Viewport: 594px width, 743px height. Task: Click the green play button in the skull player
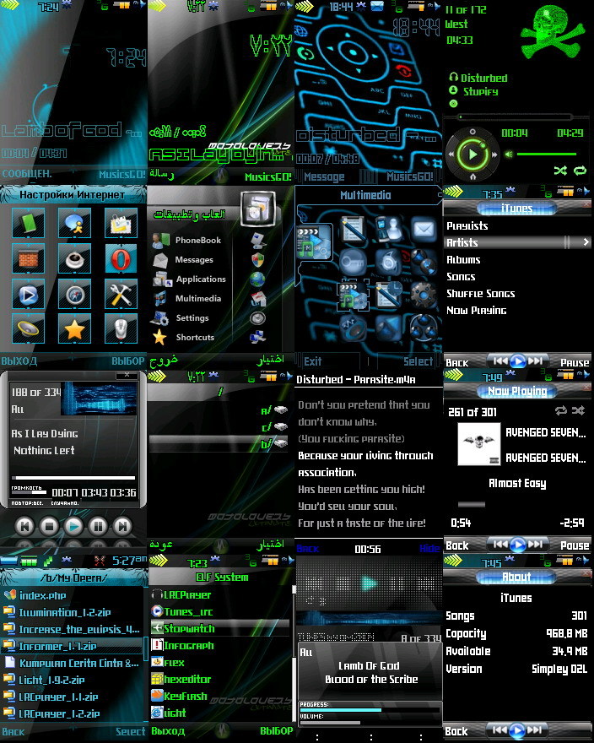tap(472, 154)
